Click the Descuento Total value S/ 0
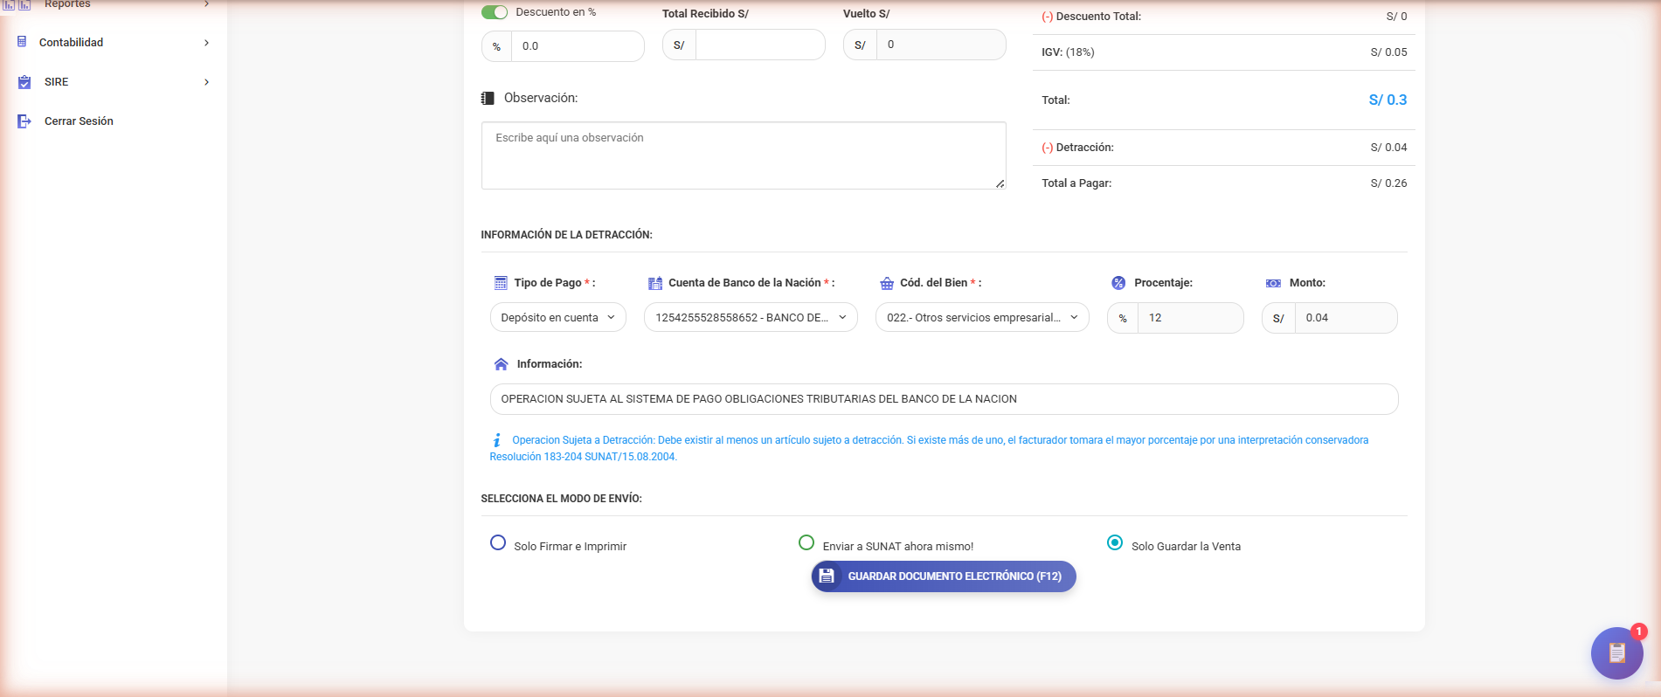Image resolution: width=1661 pixels, height=697 pixels. click(1396, 17)
